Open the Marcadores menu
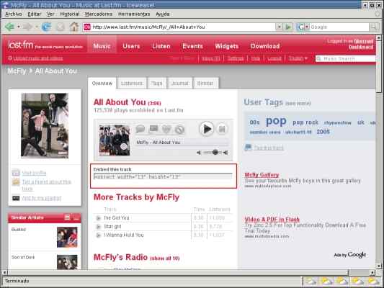Screen dimensions: 384x288 point(99,14)
